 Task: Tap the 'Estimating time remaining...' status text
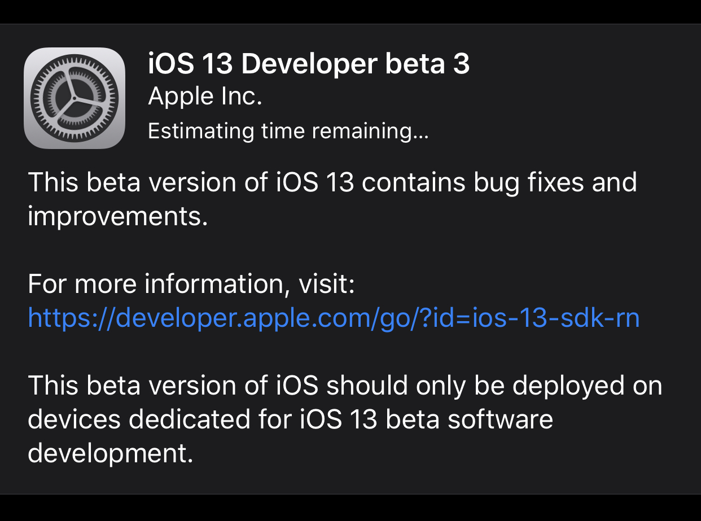pyautogui.click(x=288, y=131)
